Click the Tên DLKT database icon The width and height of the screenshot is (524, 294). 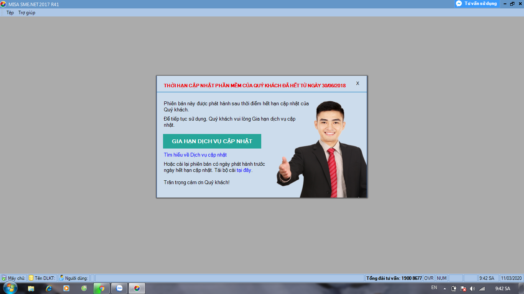point(31,278)
